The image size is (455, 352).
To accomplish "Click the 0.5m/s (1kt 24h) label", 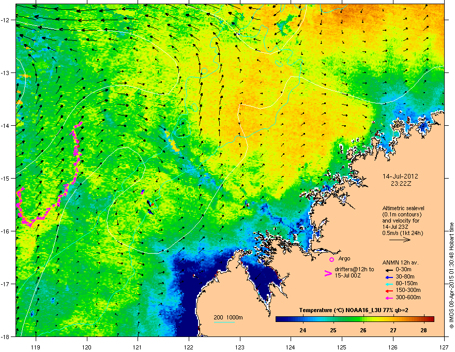I will [403, 233].
